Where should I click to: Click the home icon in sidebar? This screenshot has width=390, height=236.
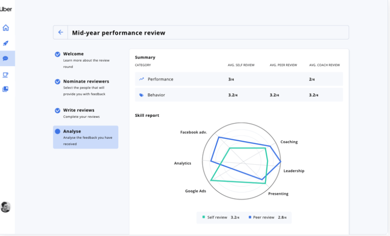(x=6, y=28)
